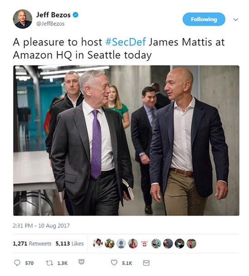Click the reply speech bubble icon

(x=17, y=263)
